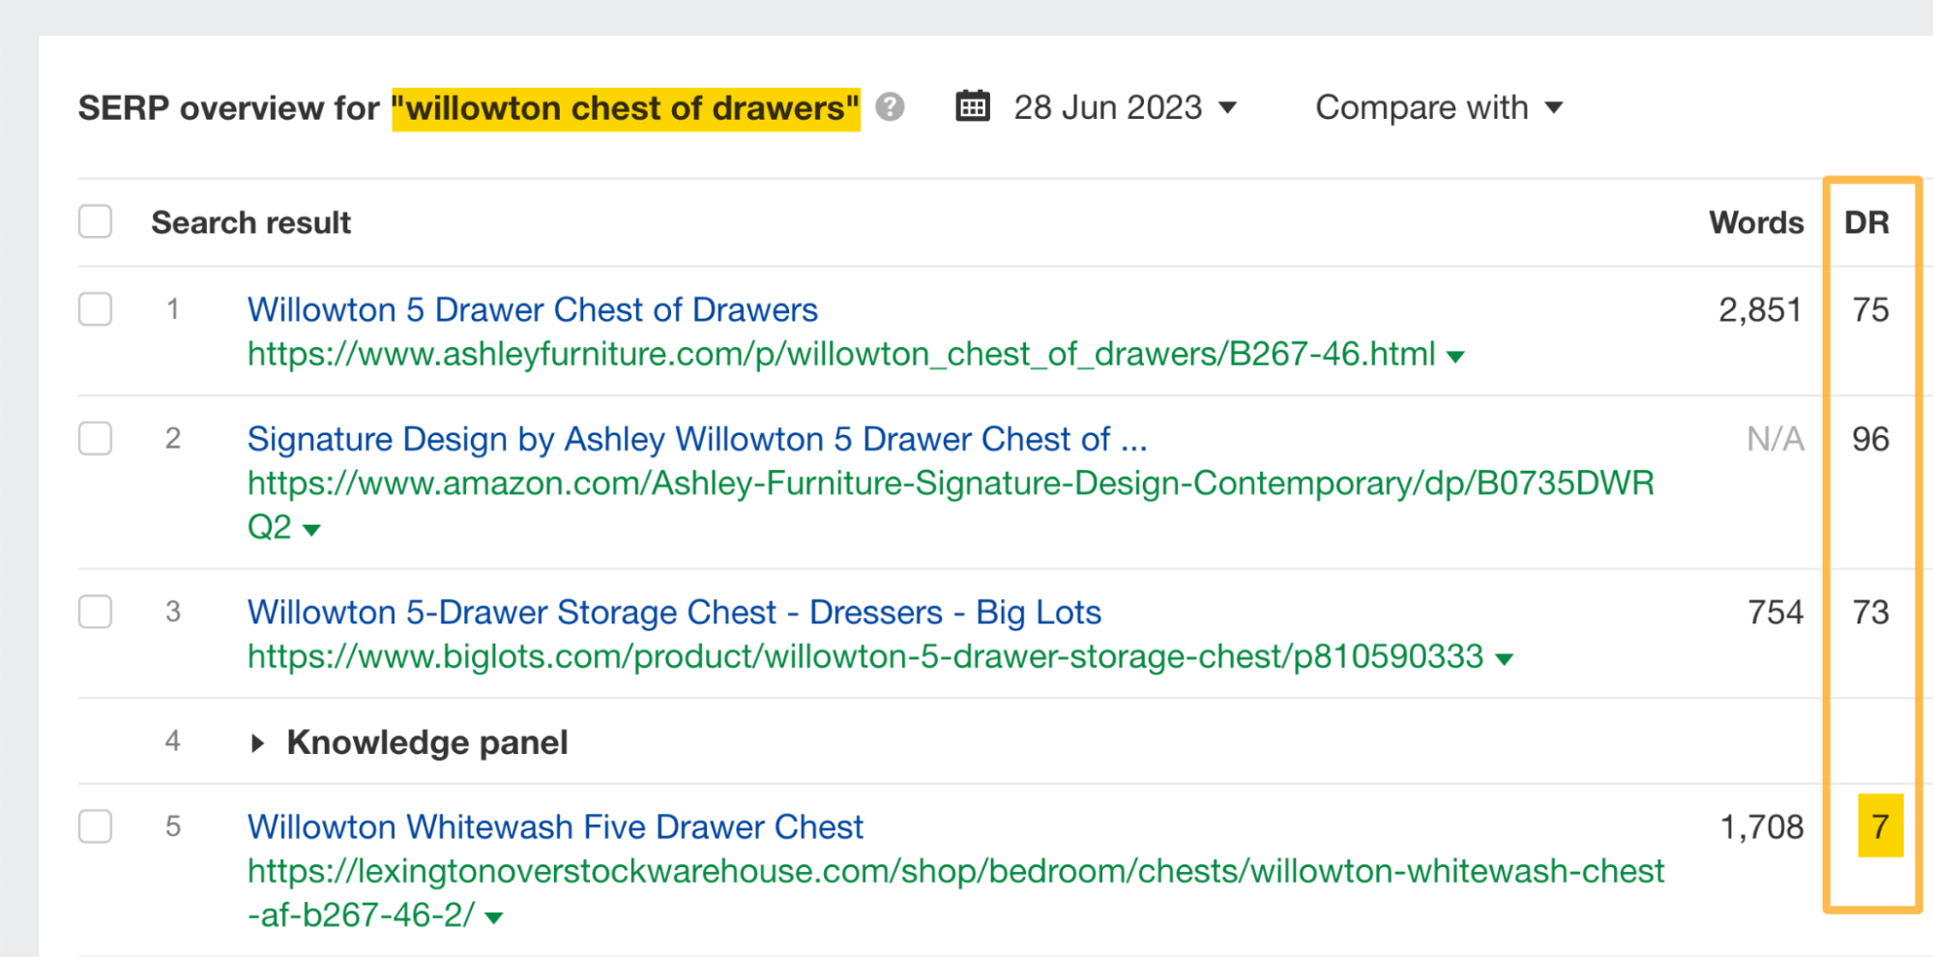Open the Signature Design by Ashley link

tap(696, 439)
